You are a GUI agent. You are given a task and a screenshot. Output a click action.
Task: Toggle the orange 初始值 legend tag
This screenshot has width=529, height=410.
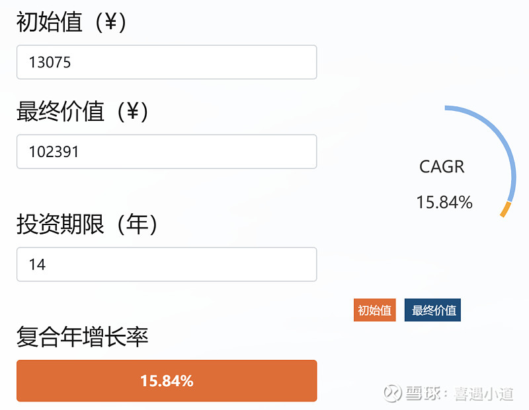(374, 310)
